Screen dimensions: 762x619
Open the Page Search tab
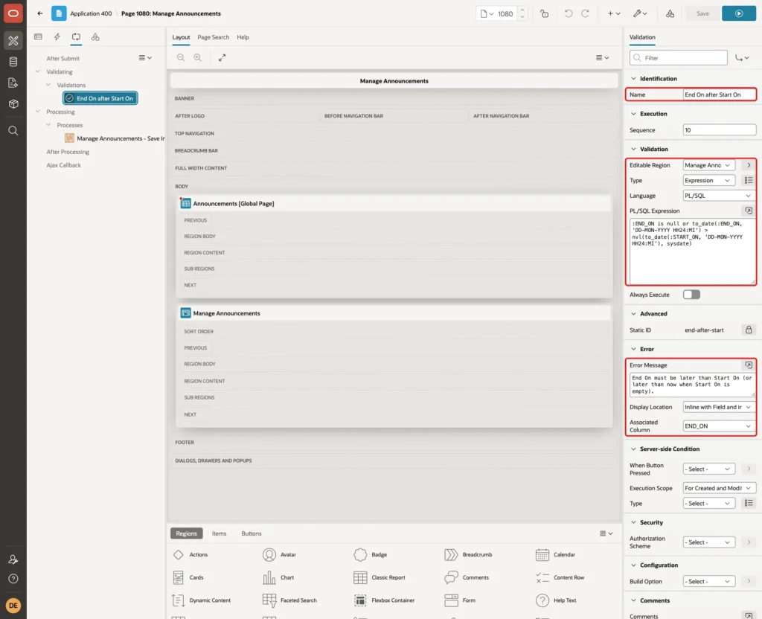tap(213, 37)
